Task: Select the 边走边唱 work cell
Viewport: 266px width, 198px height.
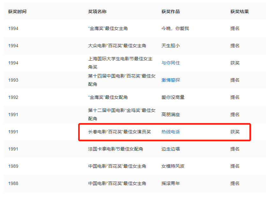Action: coord(171,149)
